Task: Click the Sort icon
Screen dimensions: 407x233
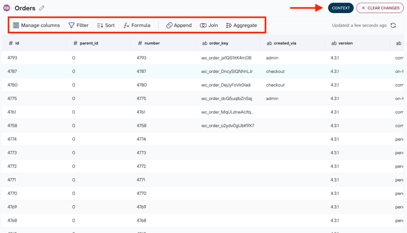Action: pos(100,25)
